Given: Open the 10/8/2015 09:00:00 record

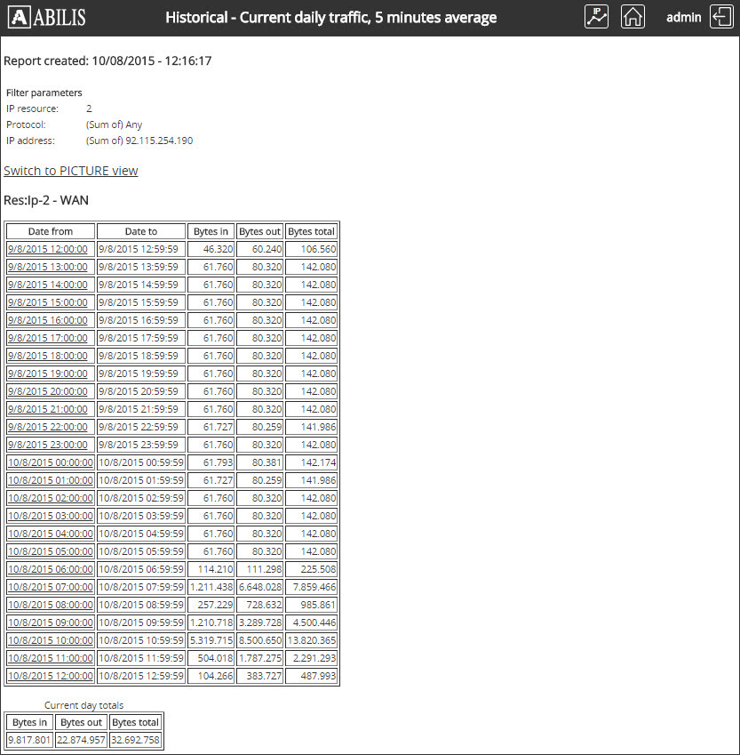Looking at the screenshot, I should coord(50,622).
